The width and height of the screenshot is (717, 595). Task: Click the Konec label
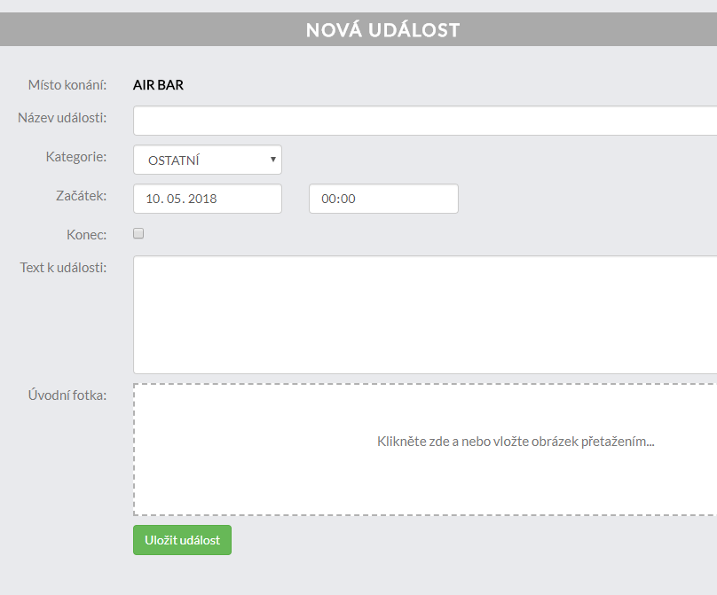(x=86, y=235)
